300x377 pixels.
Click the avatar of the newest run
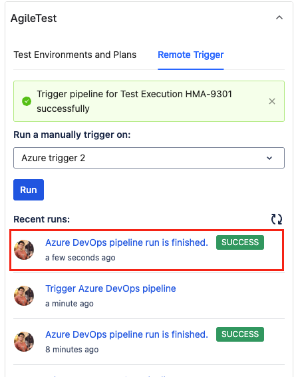24,250
